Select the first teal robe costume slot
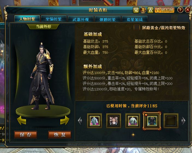The height and width of the screenshot is (153, 192). point(94,121)
